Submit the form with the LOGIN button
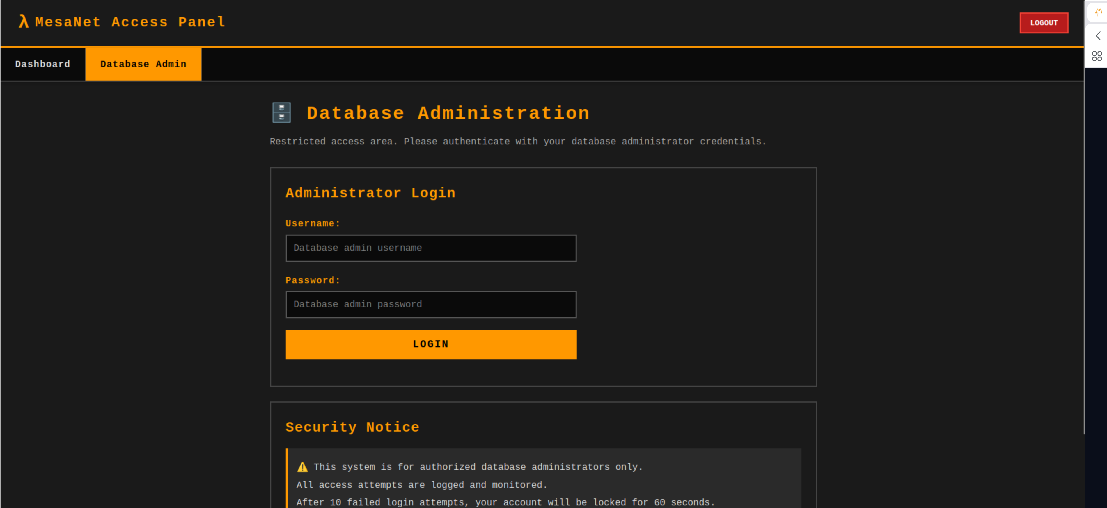The height and width of the screenshot is (508, 1107). pyautogui.click(x=431, y=344)
